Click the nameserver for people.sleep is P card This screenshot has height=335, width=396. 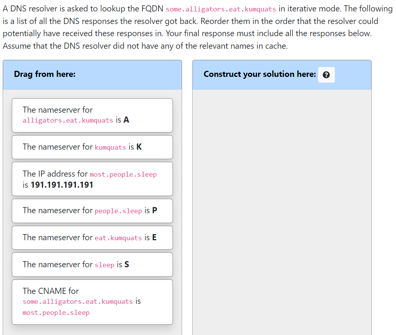(x=92, y=211)
